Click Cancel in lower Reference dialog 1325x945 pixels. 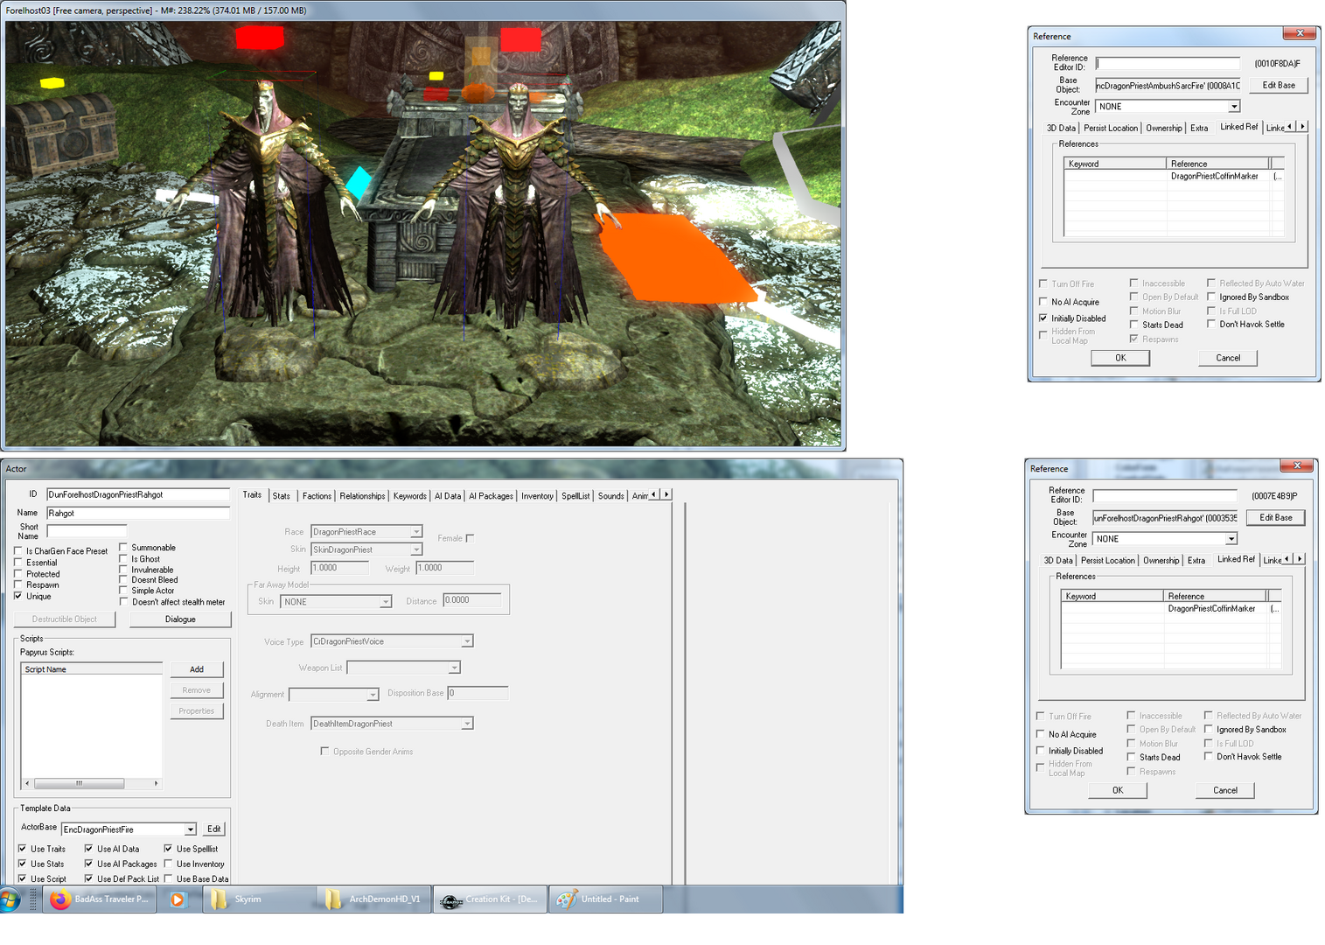[1225, 790]
